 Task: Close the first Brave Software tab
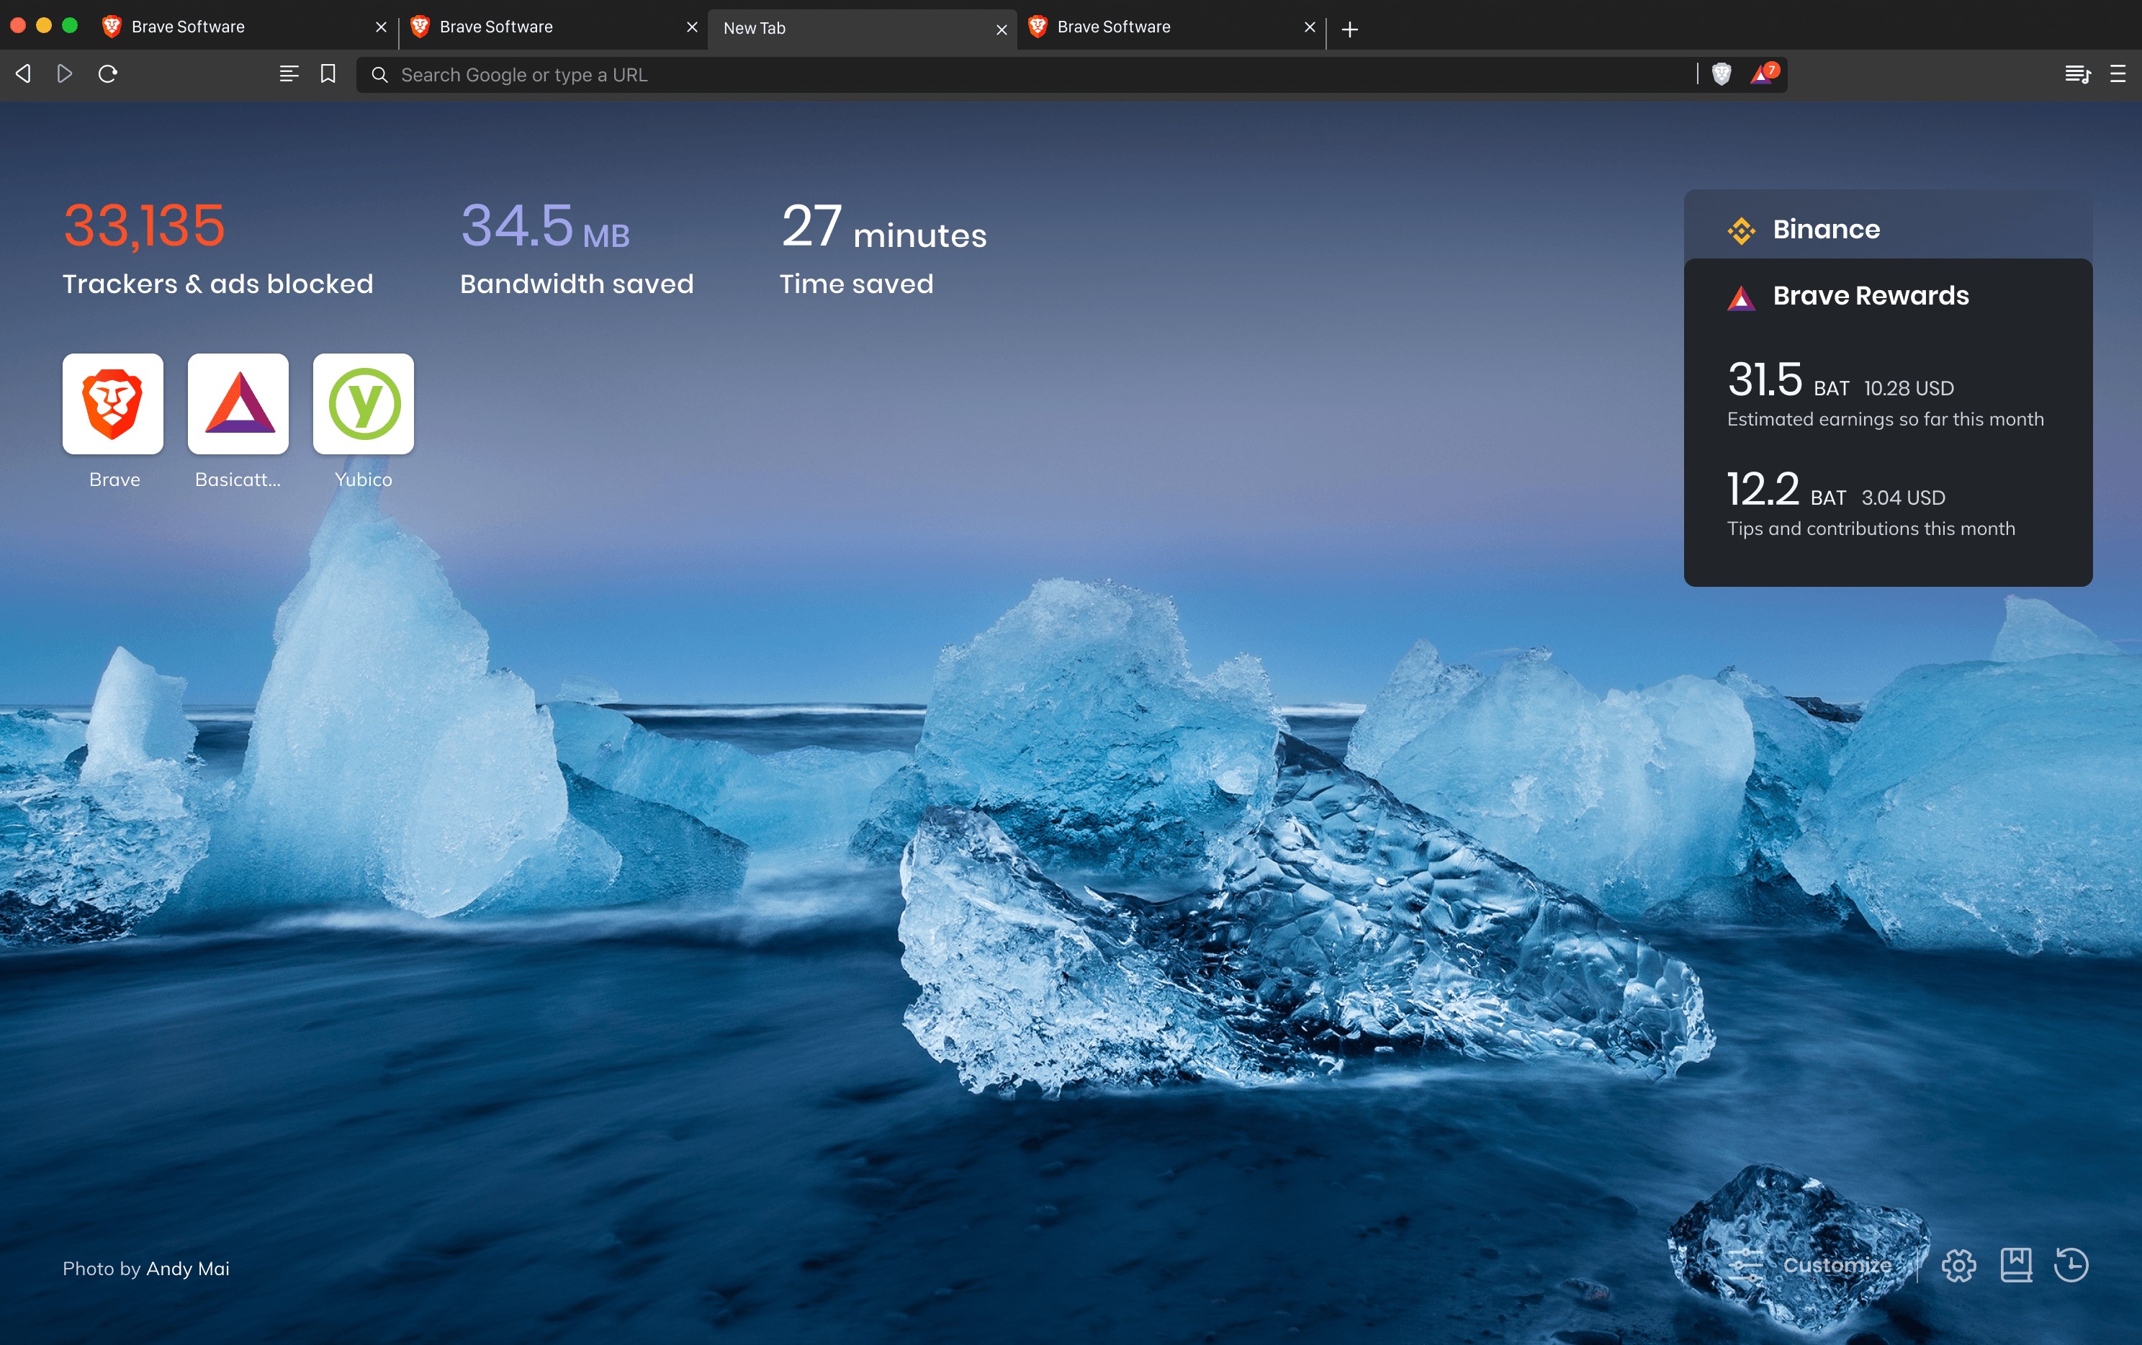pos(381,27)
